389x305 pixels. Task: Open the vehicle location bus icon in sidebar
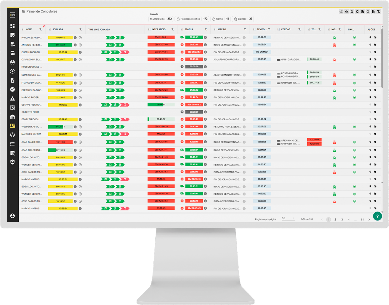pyautogui.click(x=13, y=53)
